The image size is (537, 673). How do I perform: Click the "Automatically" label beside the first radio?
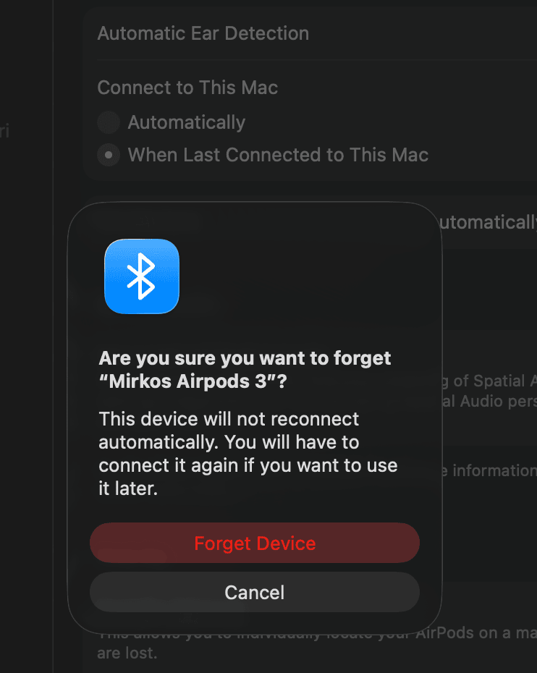pyautogui.click(x=186, y=122)
